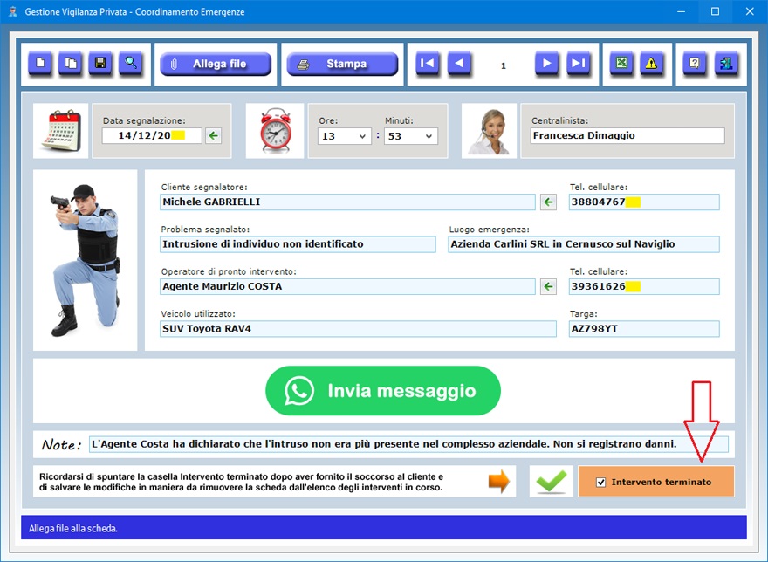768x562 pixels.
Task: Go to the first record
Action: (x=428, y=64)
